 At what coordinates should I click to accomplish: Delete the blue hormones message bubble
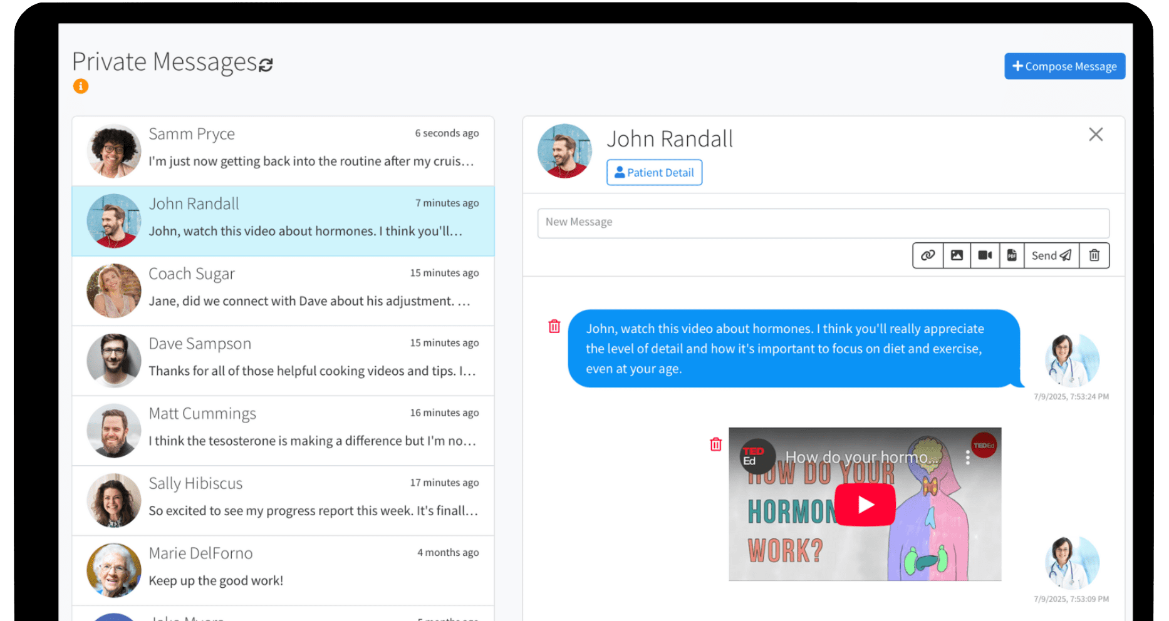(554, 326)
